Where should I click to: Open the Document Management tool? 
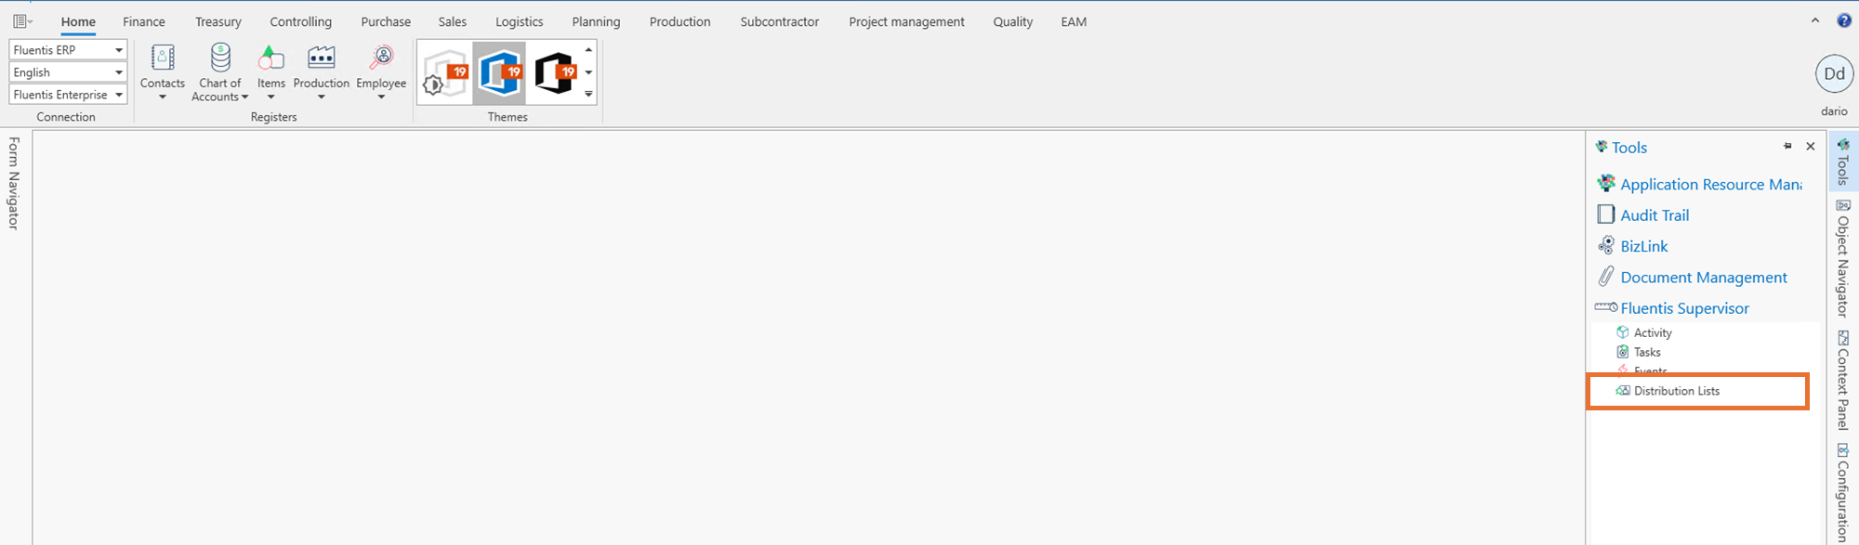(x=1703, y=278)
